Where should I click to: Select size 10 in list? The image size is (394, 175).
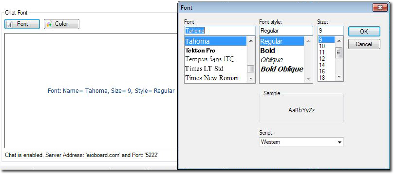[x=326, y=46]
